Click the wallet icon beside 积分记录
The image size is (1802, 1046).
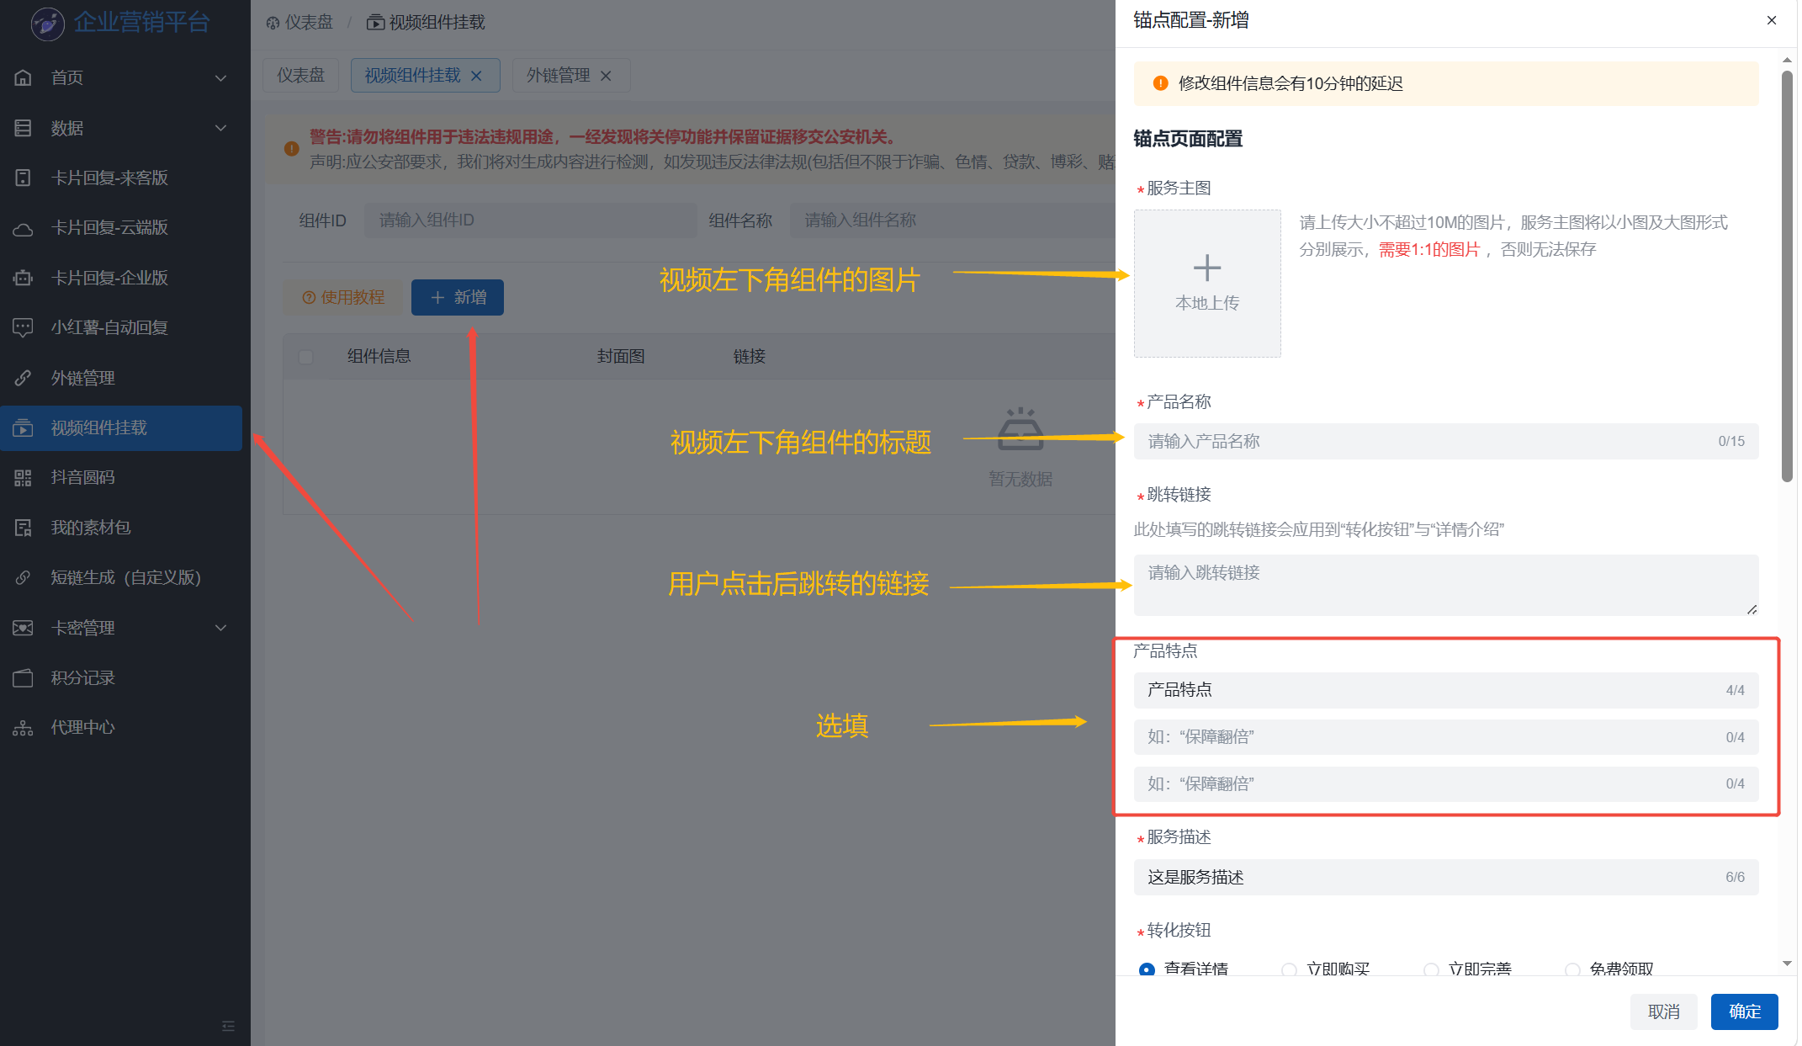point(23,677)
